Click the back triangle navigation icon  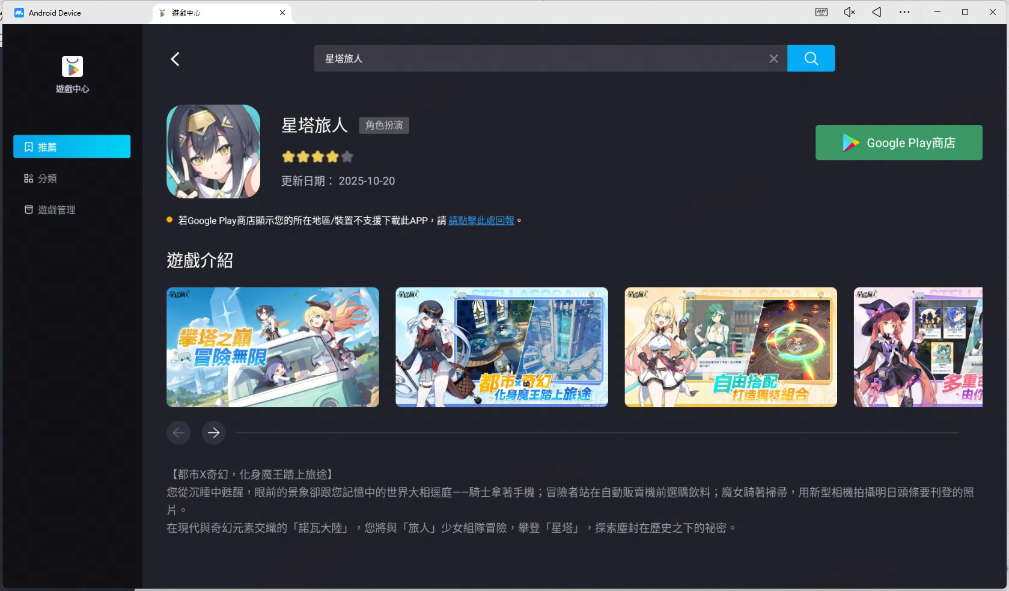[876, 11]
